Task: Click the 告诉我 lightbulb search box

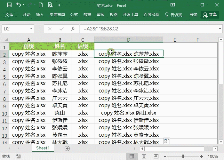Action: [x=175, y=15]
